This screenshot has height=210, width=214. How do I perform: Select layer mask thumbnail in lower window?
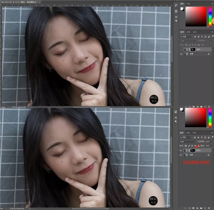pos(193,150)
